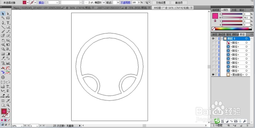
Task: Open 样式 style dropdown
Action: click(118, 3)
